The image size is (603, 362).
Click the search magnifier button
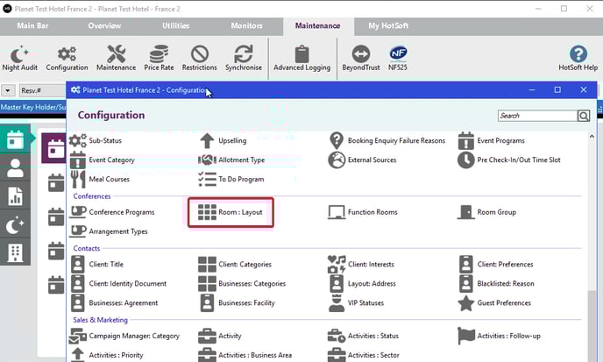(x=584, y=116)
